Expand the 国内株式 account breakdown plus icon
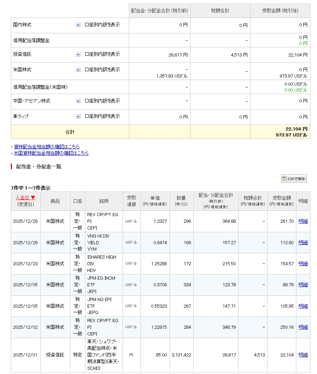This screenshot has height=374, width=317. tap(78, 25)
